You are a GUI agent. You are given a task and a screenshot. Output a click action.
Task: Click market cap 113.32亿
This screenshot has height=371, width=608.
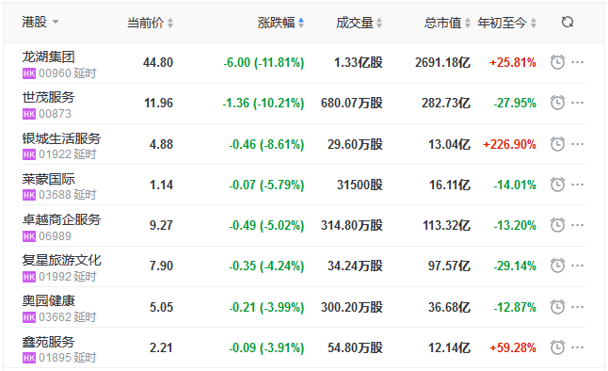click(x=447, y=225)
